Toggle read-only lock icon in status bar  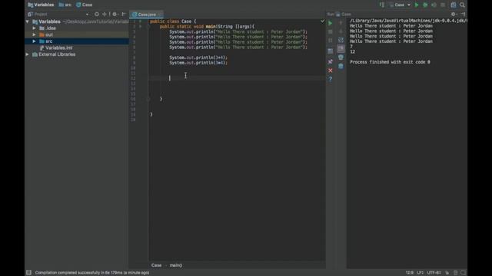(x=447, y=273)
